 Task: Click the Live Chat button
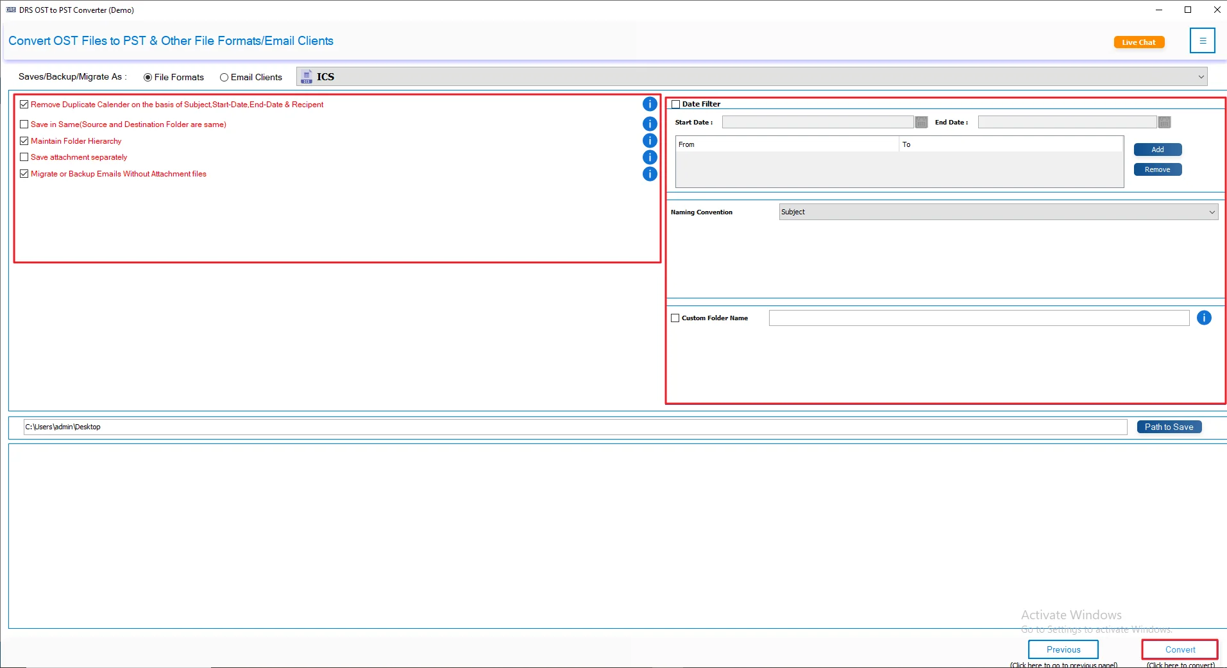click(1138, 42)
